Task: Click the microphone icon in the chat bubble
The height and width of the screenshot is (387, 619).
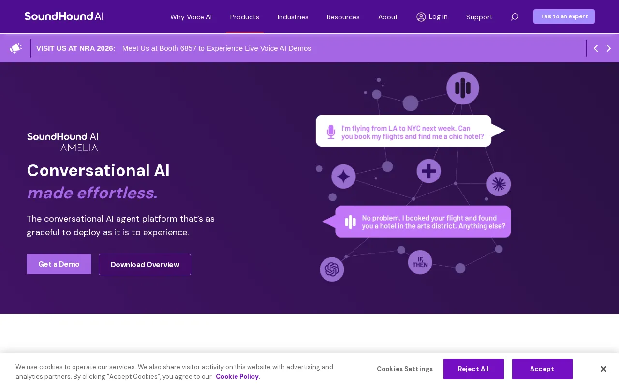Action: (331, 132)
